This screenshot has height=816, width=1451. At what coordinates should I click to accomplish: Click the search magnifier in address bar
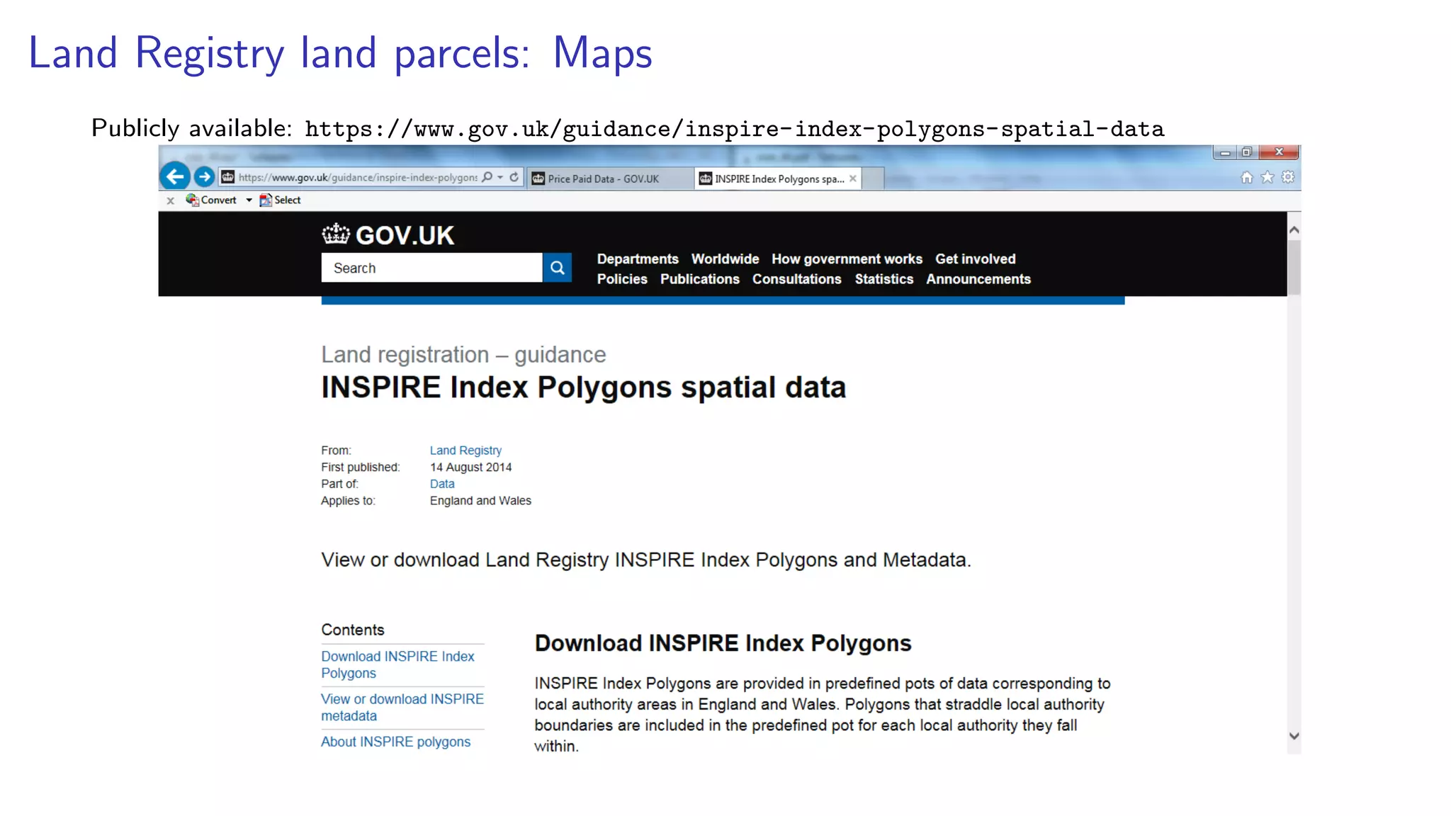pos(487,177)
